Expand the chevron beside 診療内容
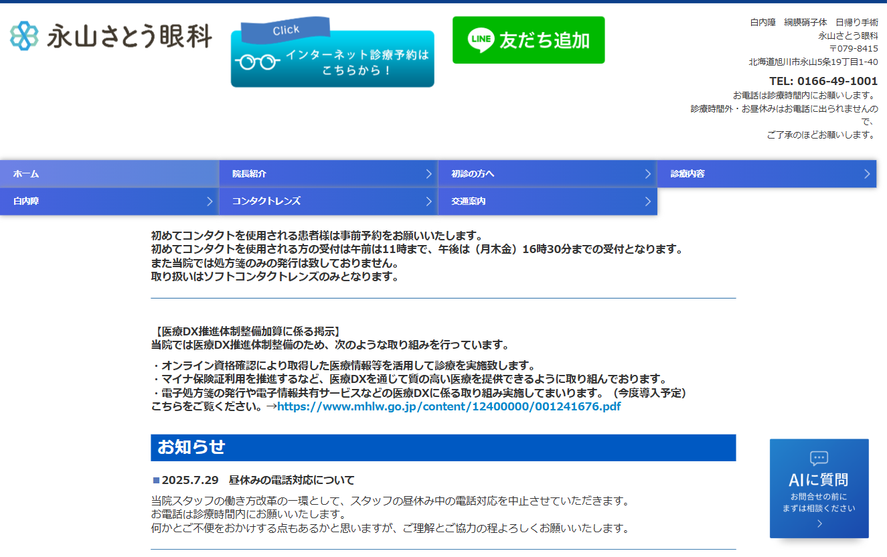The image size is (887, 557). click(x=867, y=174)
